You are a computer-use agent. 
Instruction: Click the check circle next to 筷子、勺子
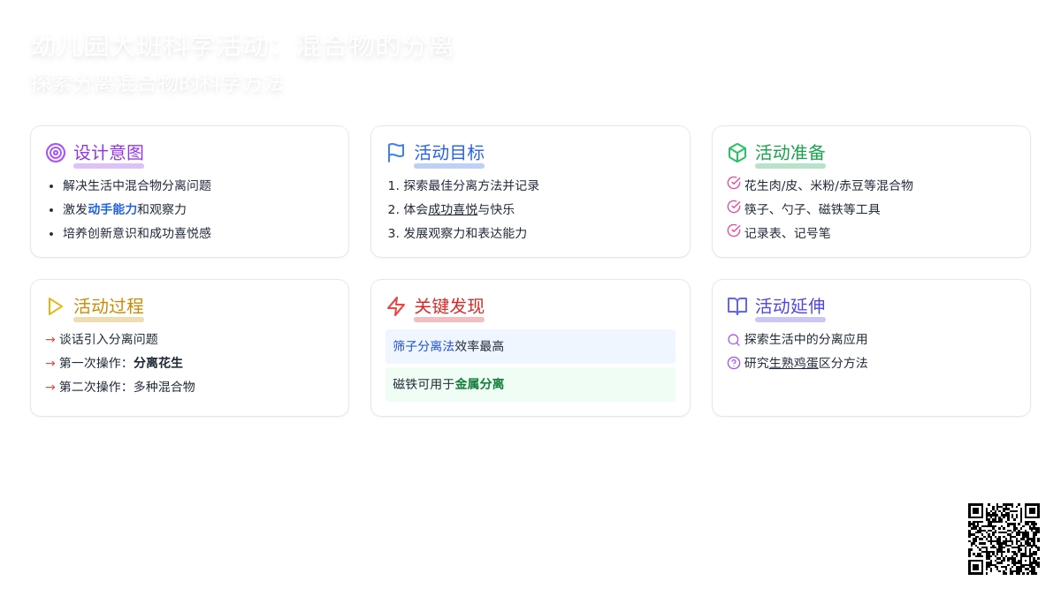click(734, 207)
